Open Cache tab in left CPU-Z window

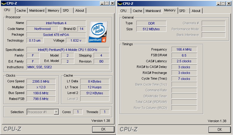tap(21, 10)
